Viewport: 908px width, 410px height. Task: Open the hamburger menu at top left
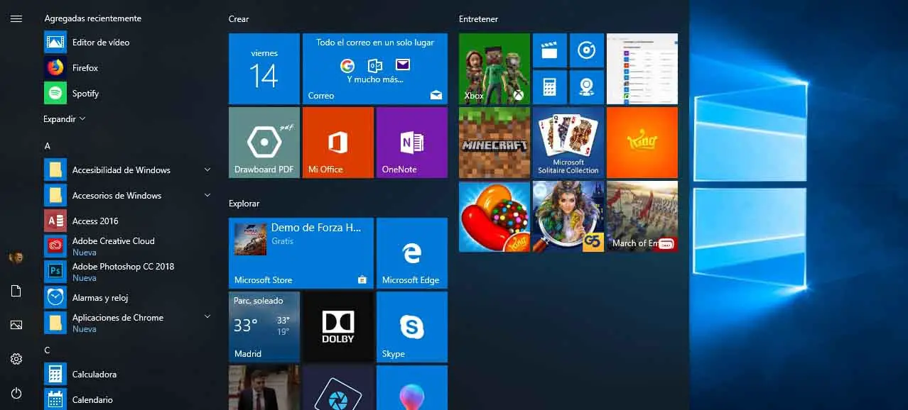pos(16,19)
